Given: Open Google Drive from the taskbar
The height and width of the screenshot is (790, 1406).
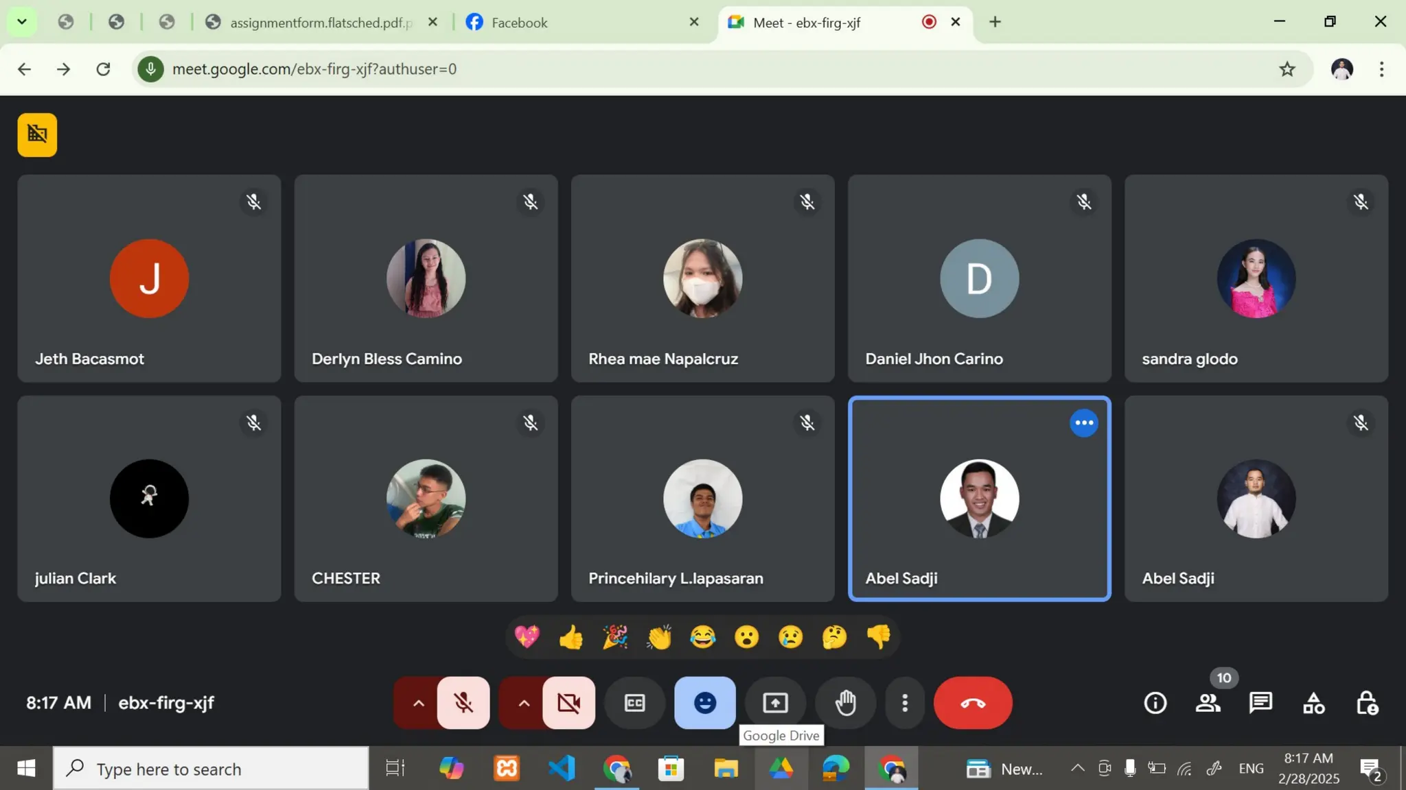Looking at the screenshot, I should pyautogui.click(x=781, y=769).
